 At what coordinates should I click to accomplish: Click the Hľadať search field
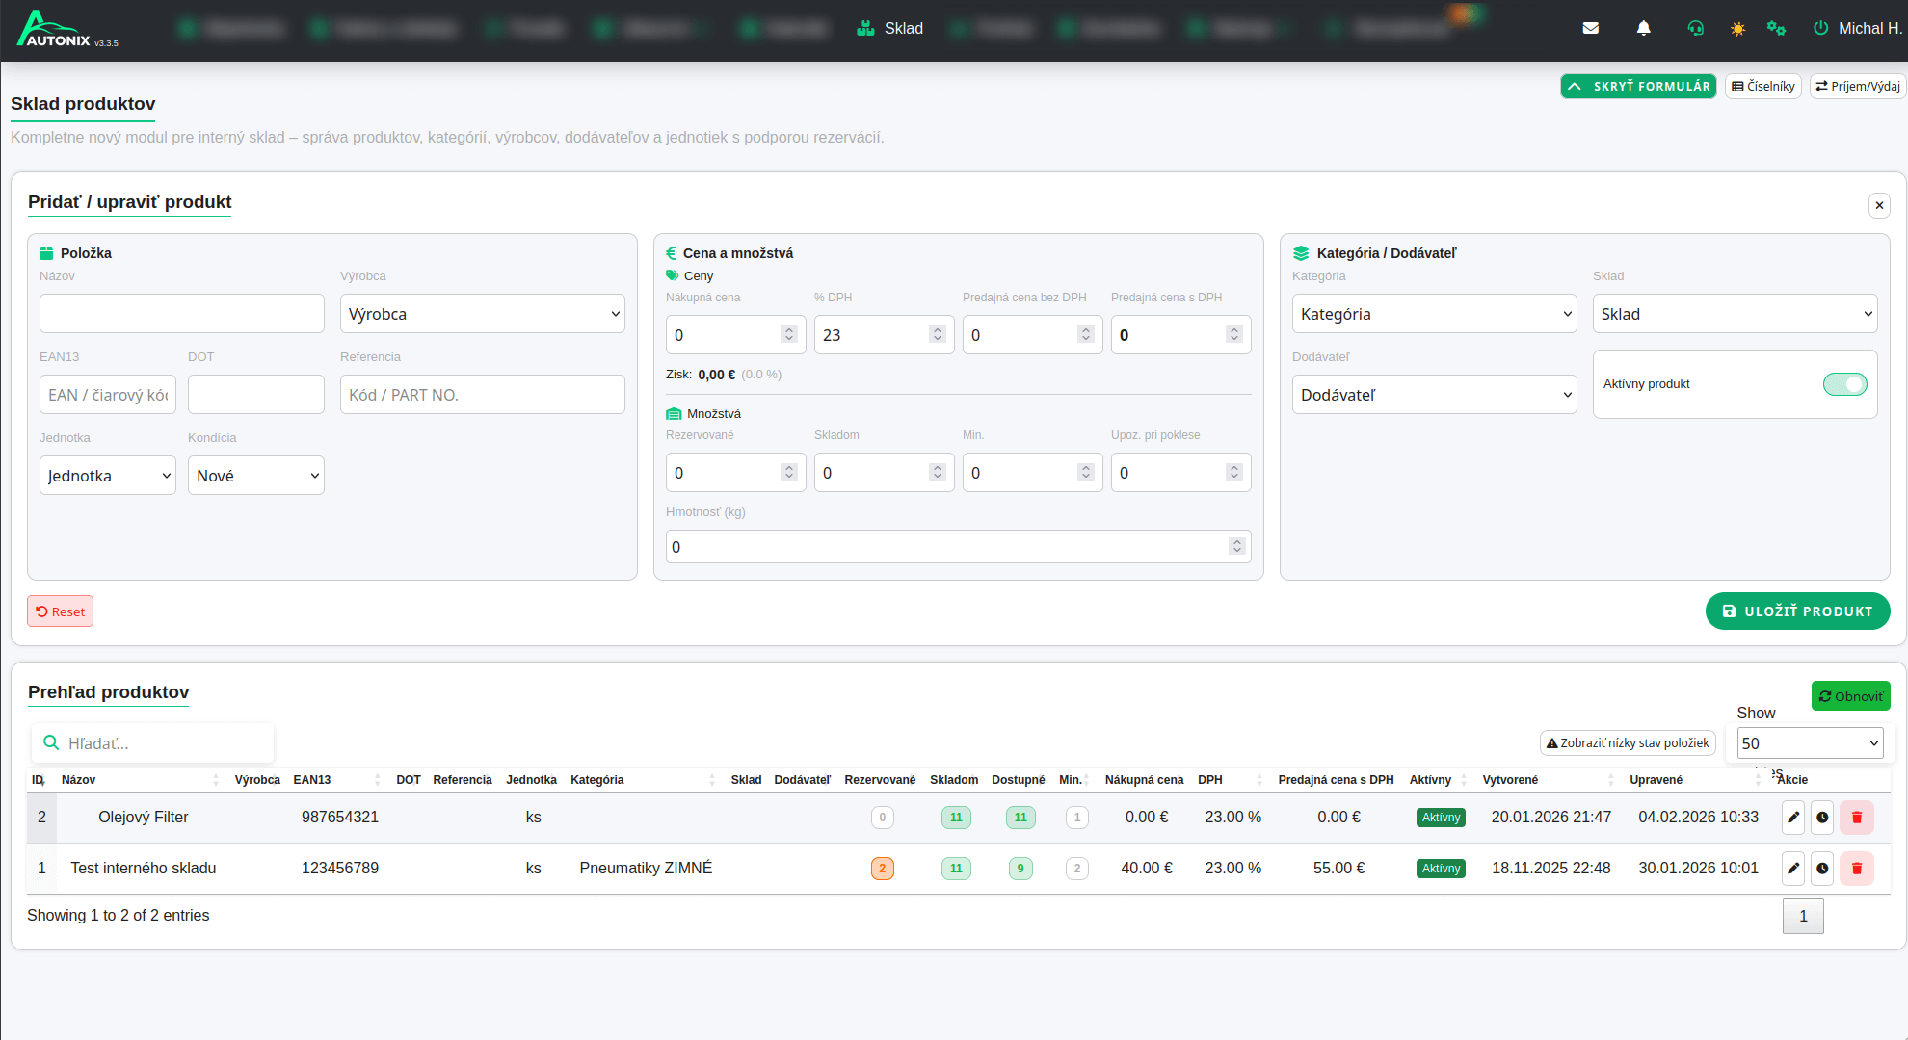click(x=164, y=743)
